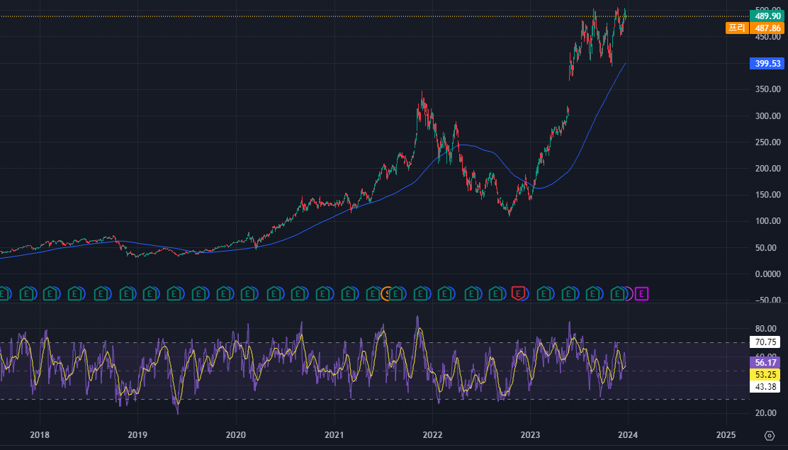Click the 80.00 RSI axis tick
The width and height of the screenshot is (788, 450).
[x=766, y=329]
